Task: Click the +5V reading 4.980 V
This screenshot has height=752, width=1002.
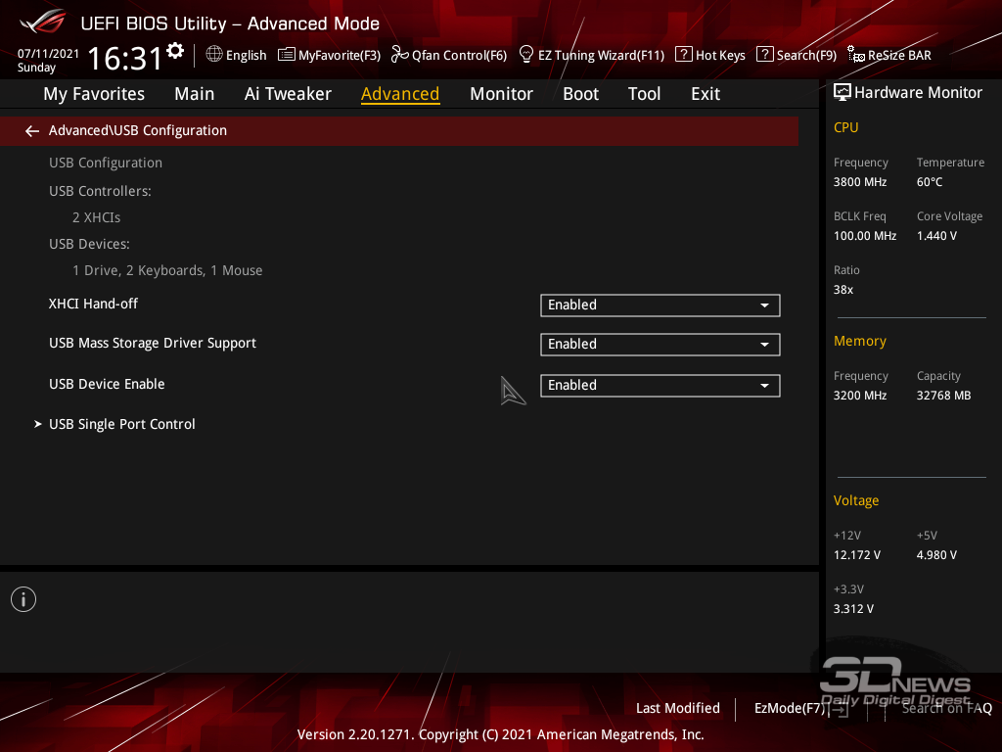Action: click(936, 555)
